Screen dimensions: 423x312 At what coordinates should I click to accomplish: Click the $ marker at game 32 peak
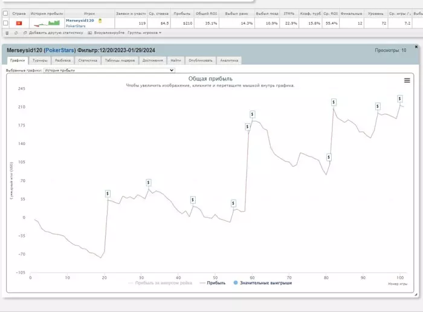click(x=149, y=183)
